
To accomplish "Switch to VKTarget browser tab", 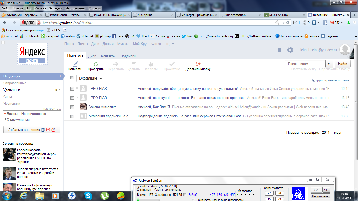I will pyautogui.click(x=197, y=15).
